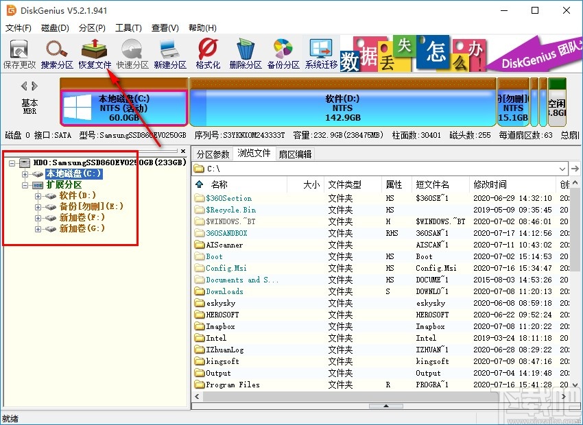This screenshot has height=425, width=583.
Task: Click the DiskGenius team banner advertisement
Action: pos(461,53)
